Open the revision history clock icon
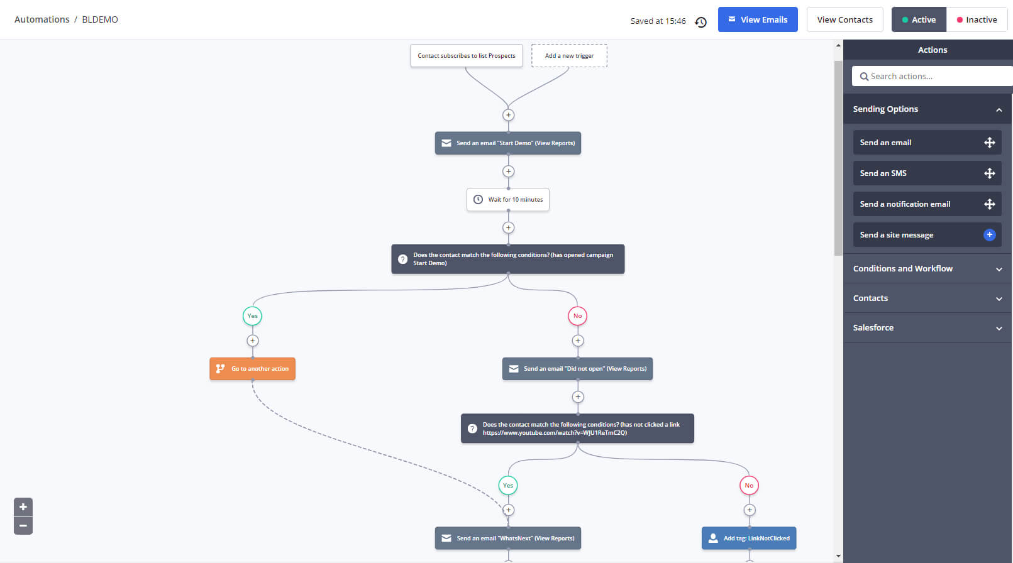The width and height of the screenshot is (1013, 563). pyautogui.click(x=700, y=22)
